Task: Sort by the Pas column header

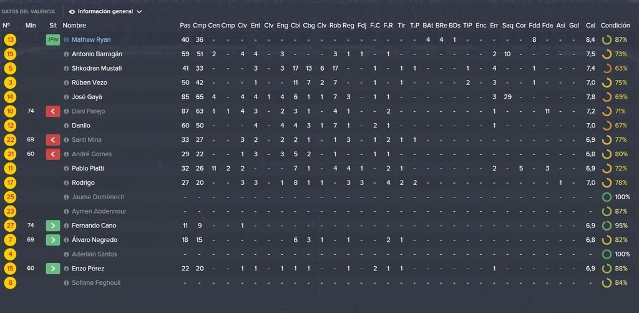Action: (185, 25)
